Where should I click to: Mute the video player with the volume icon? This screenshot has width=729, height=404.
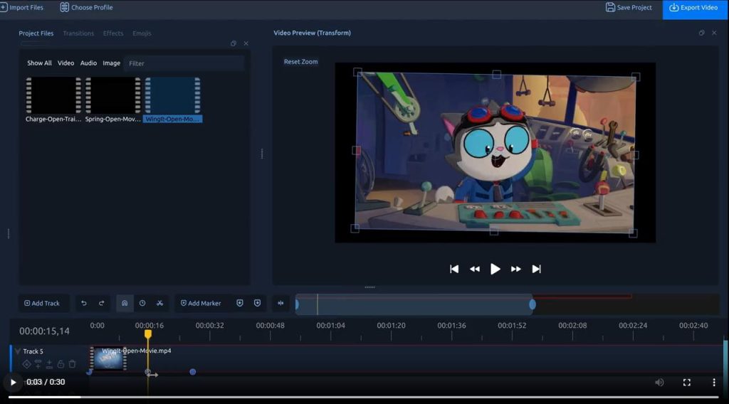[x=659, y=382]
